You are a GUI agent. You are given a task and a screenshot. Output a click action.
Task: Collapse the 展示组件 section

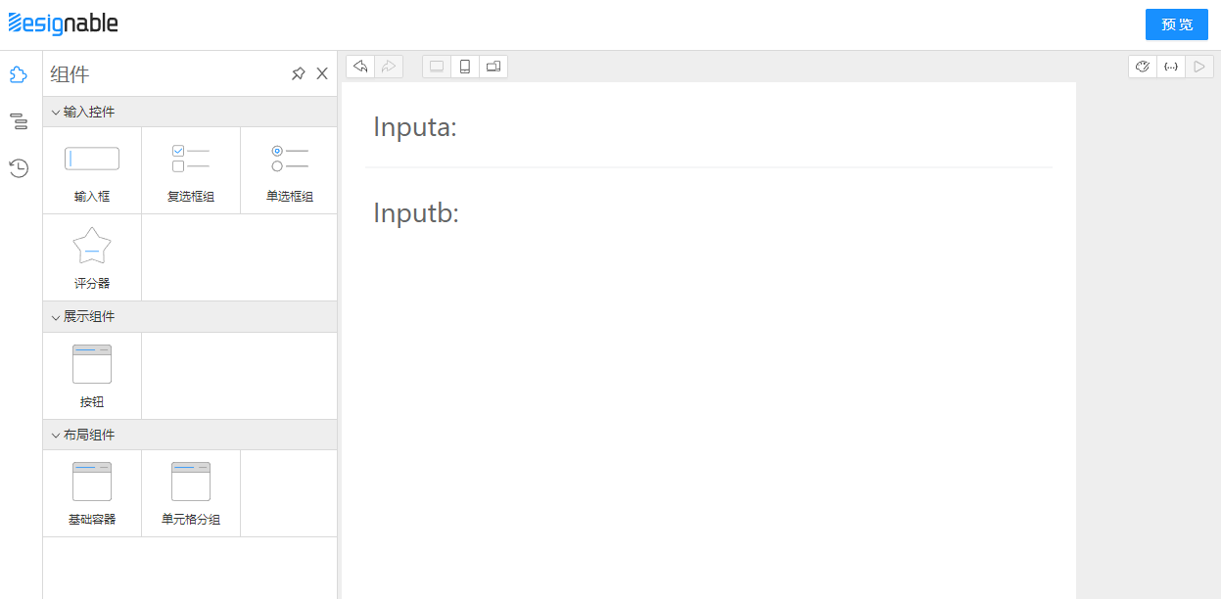tap(56, 317)
